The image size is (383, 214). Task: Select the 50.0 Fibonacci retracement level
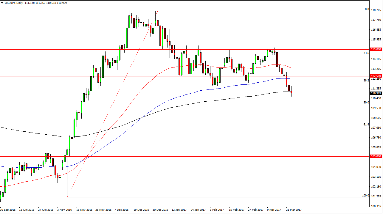[x=179, y=104]
